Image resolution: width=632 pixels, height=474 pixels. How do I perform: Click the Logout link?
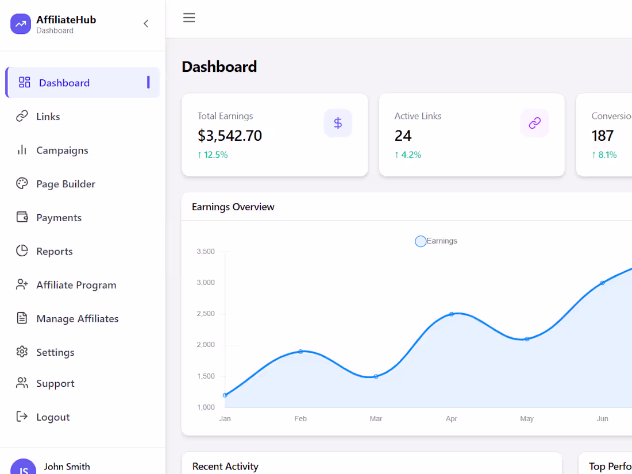53,417
